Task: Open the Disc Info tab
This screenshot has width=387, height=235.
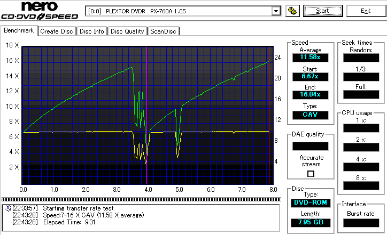Action: point(92,31)
